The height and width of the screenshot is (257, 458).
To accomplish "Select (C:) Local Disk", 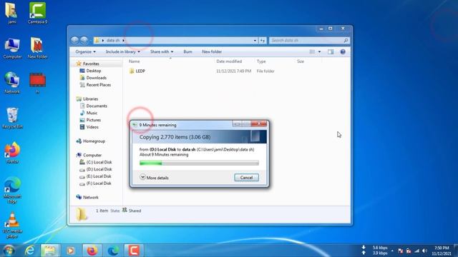I will (99, 162).
